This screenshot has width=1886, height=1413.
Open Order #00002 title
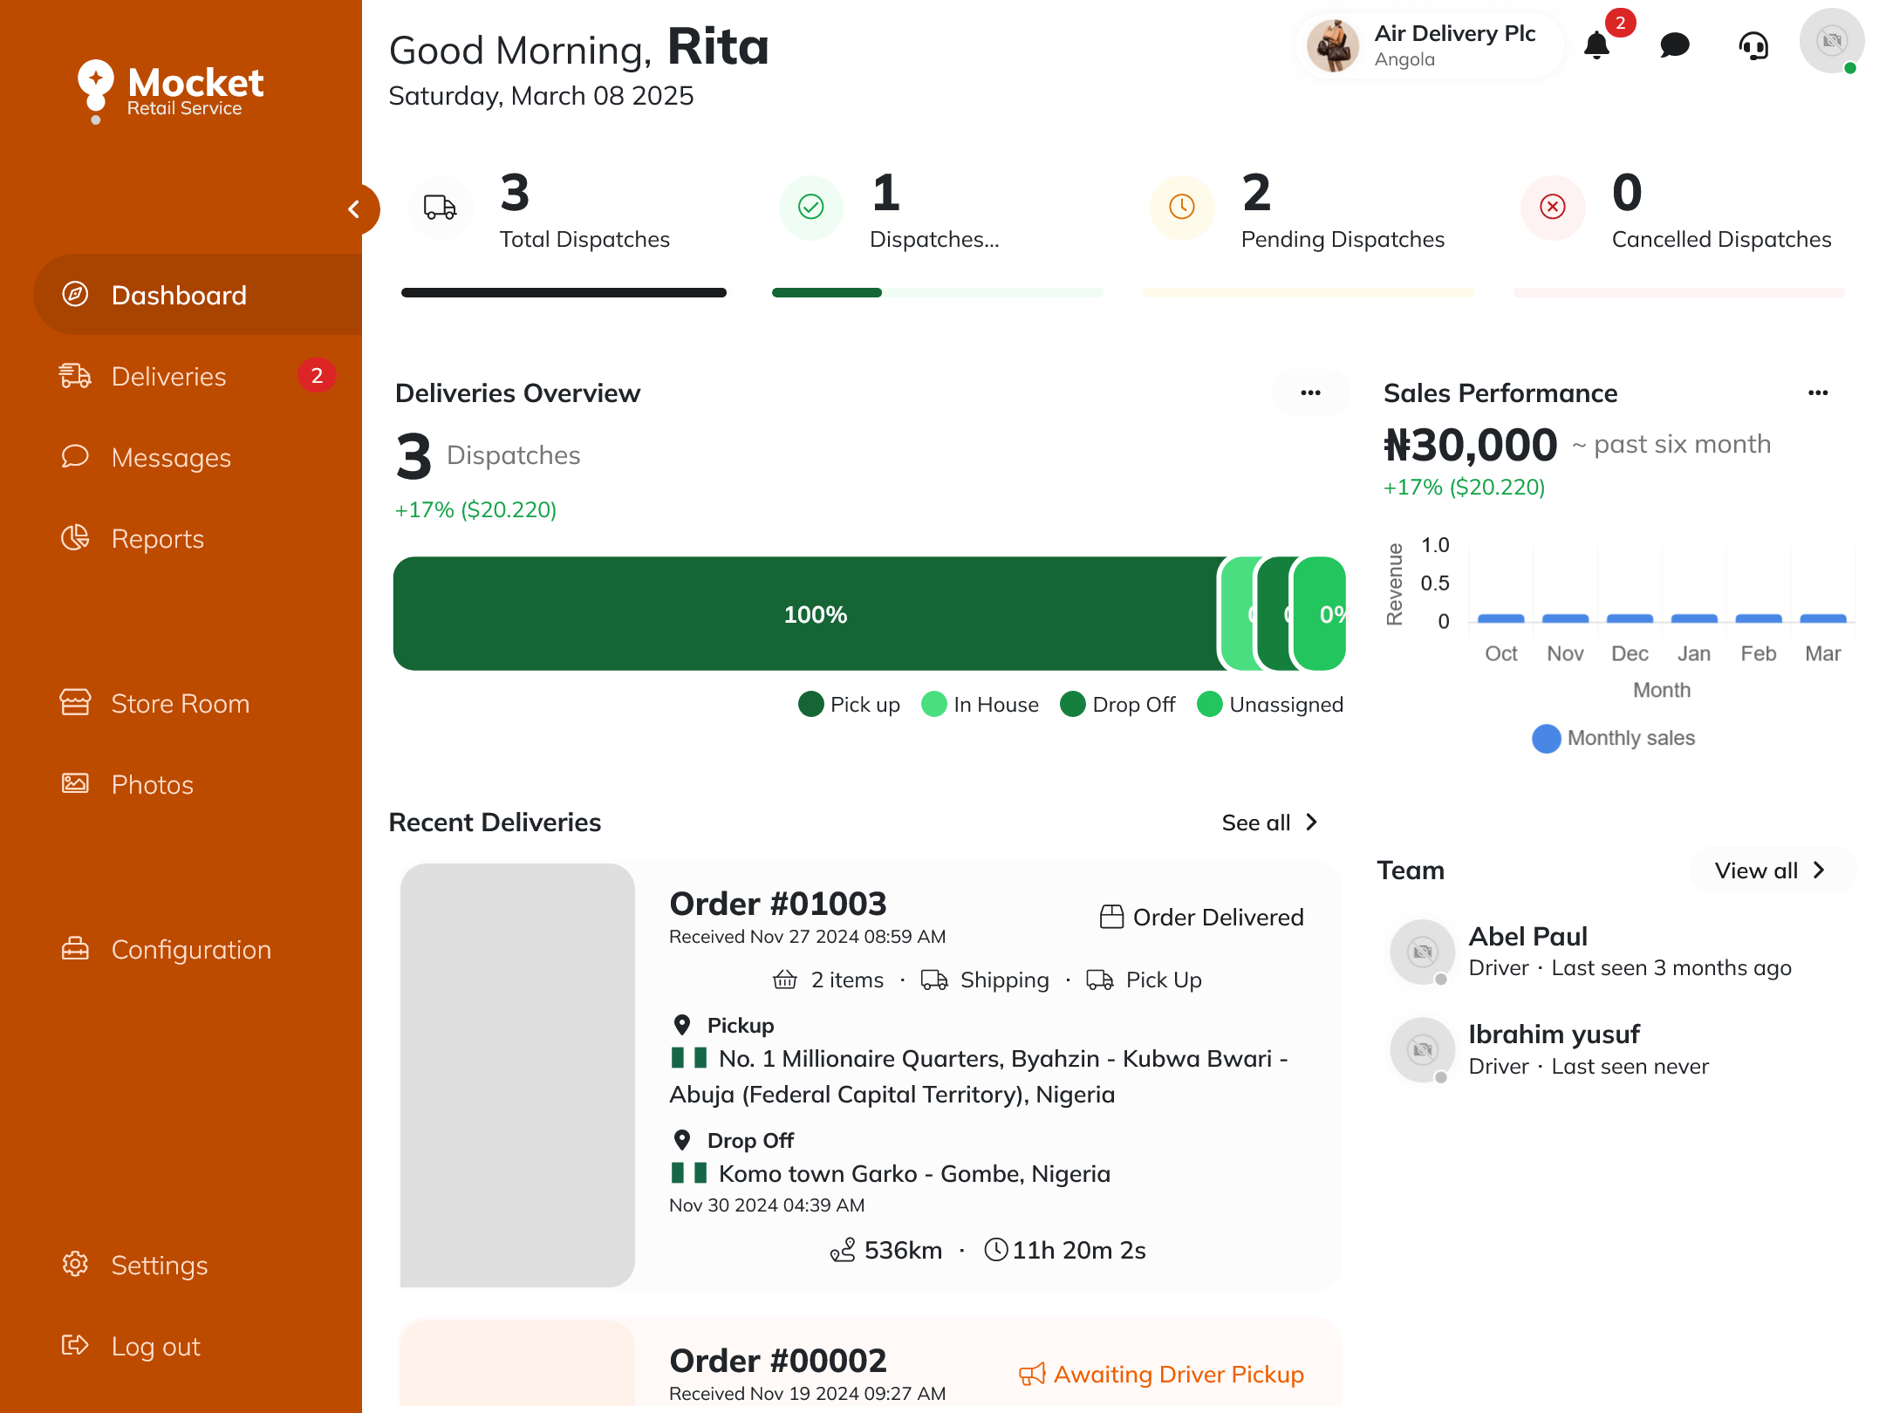click(x=778, y=1361)
